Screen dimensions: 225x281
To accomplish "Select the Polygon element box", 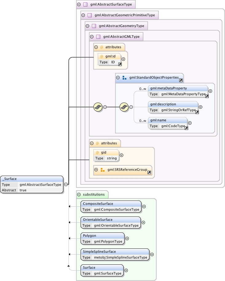I will pos(102,238).
